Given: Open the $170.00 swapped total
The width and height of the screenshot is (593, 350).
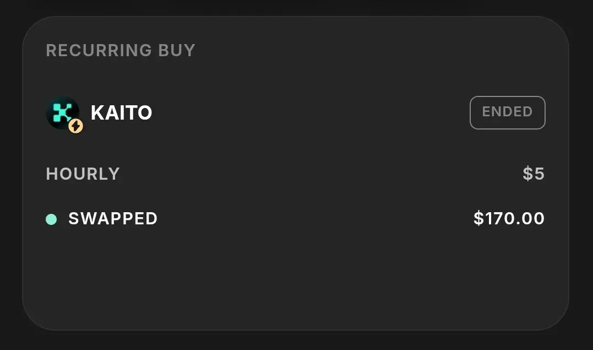Looking at the screenshot, I should (509, 219).
